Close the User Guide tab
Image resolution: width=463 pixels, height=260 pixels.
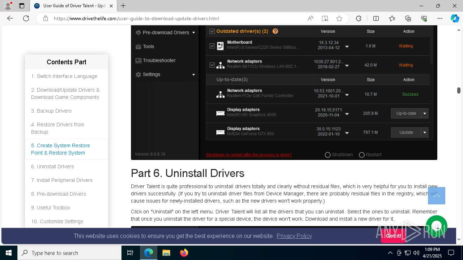click(111, 6)
